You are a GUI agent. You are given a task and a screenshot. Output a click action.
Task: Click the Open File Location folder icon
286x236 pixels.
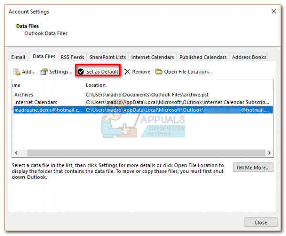click(159, 71)
